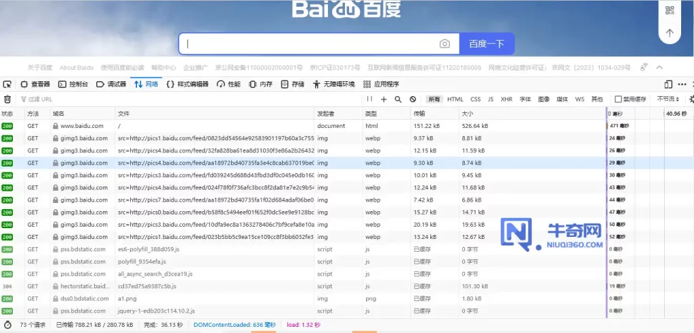Viewport: 694px width, 333px height.
Task: Open the 使用百度前必读 footer link
Action: [x=123, y=68]
